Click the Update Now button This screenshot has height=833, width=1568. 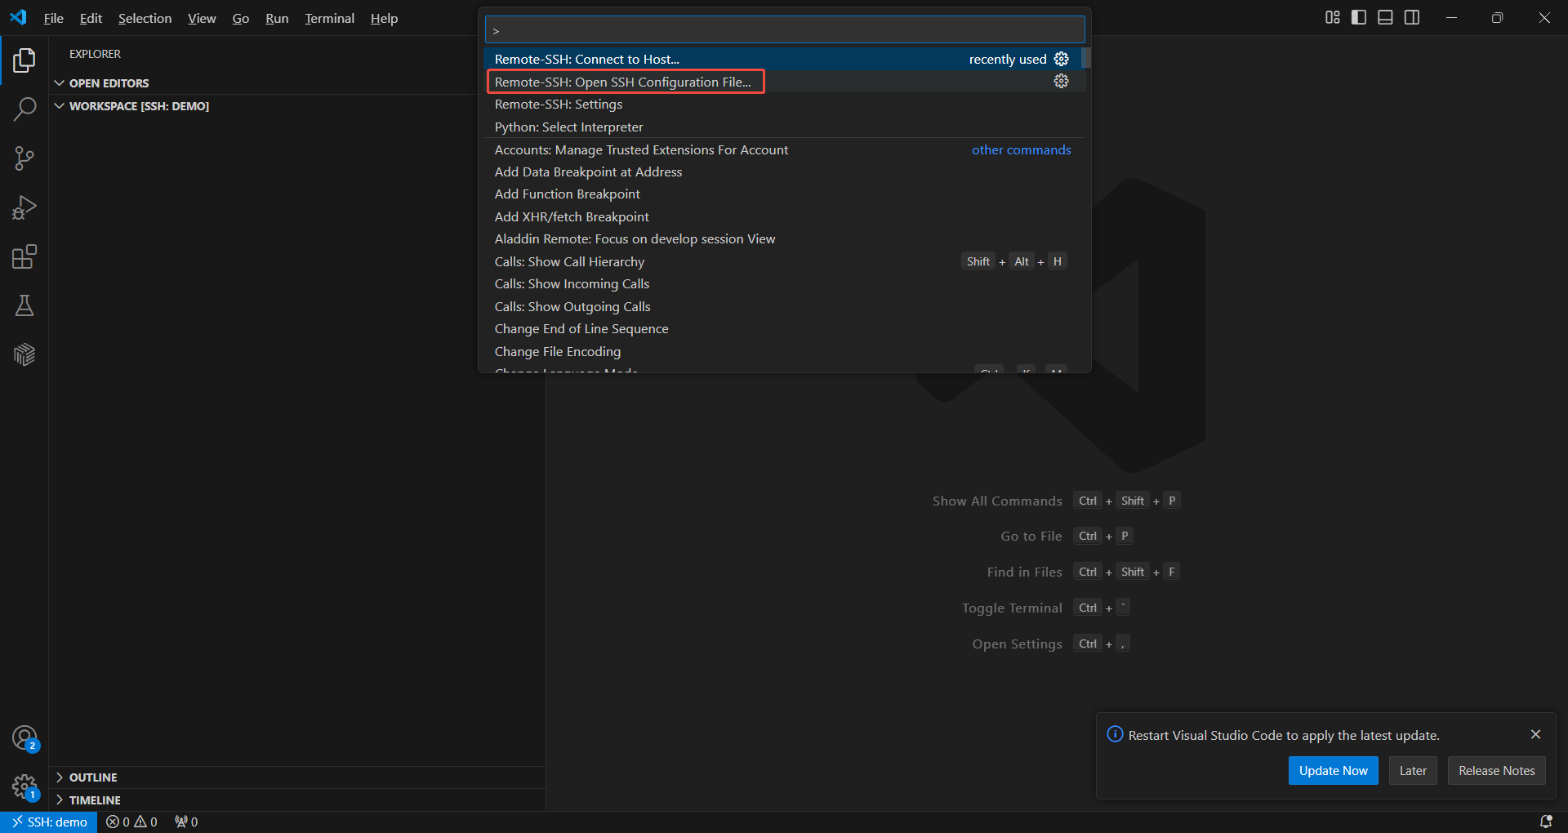[1333, 771]
